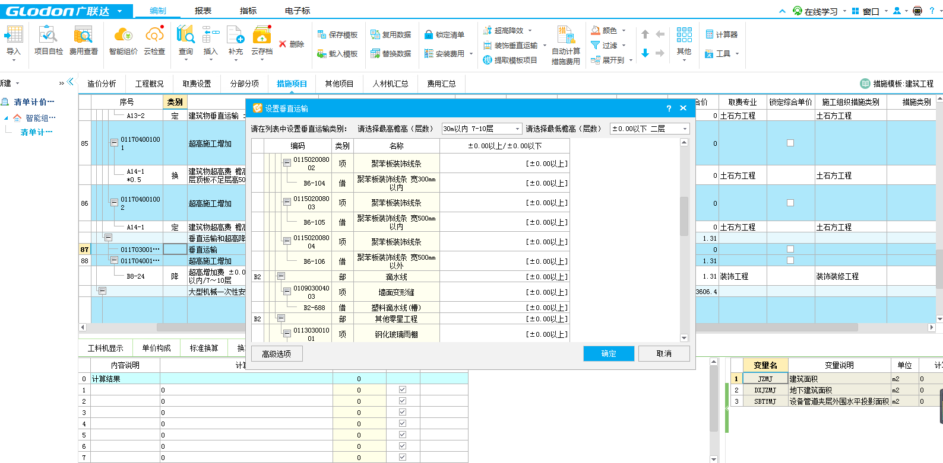Collapse the 商水线 B2 section
Viewport: 943px width, 463px height.
pos(281,276)
